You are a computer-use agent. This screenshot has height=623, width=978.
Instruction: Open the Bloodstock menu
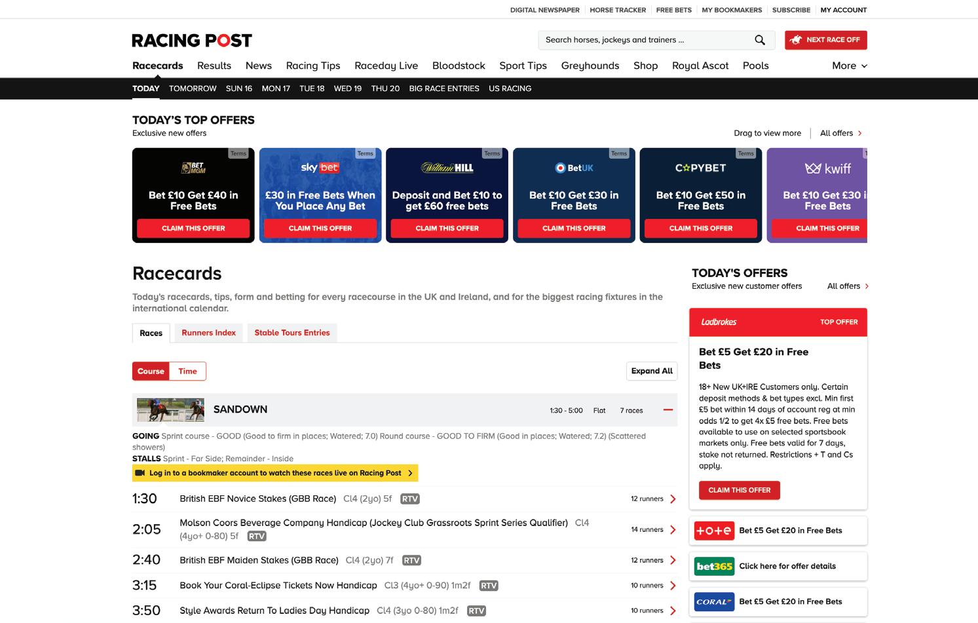(459, 66)
